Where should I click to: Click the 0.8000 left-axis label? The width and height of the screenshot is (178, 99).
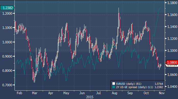7,71
